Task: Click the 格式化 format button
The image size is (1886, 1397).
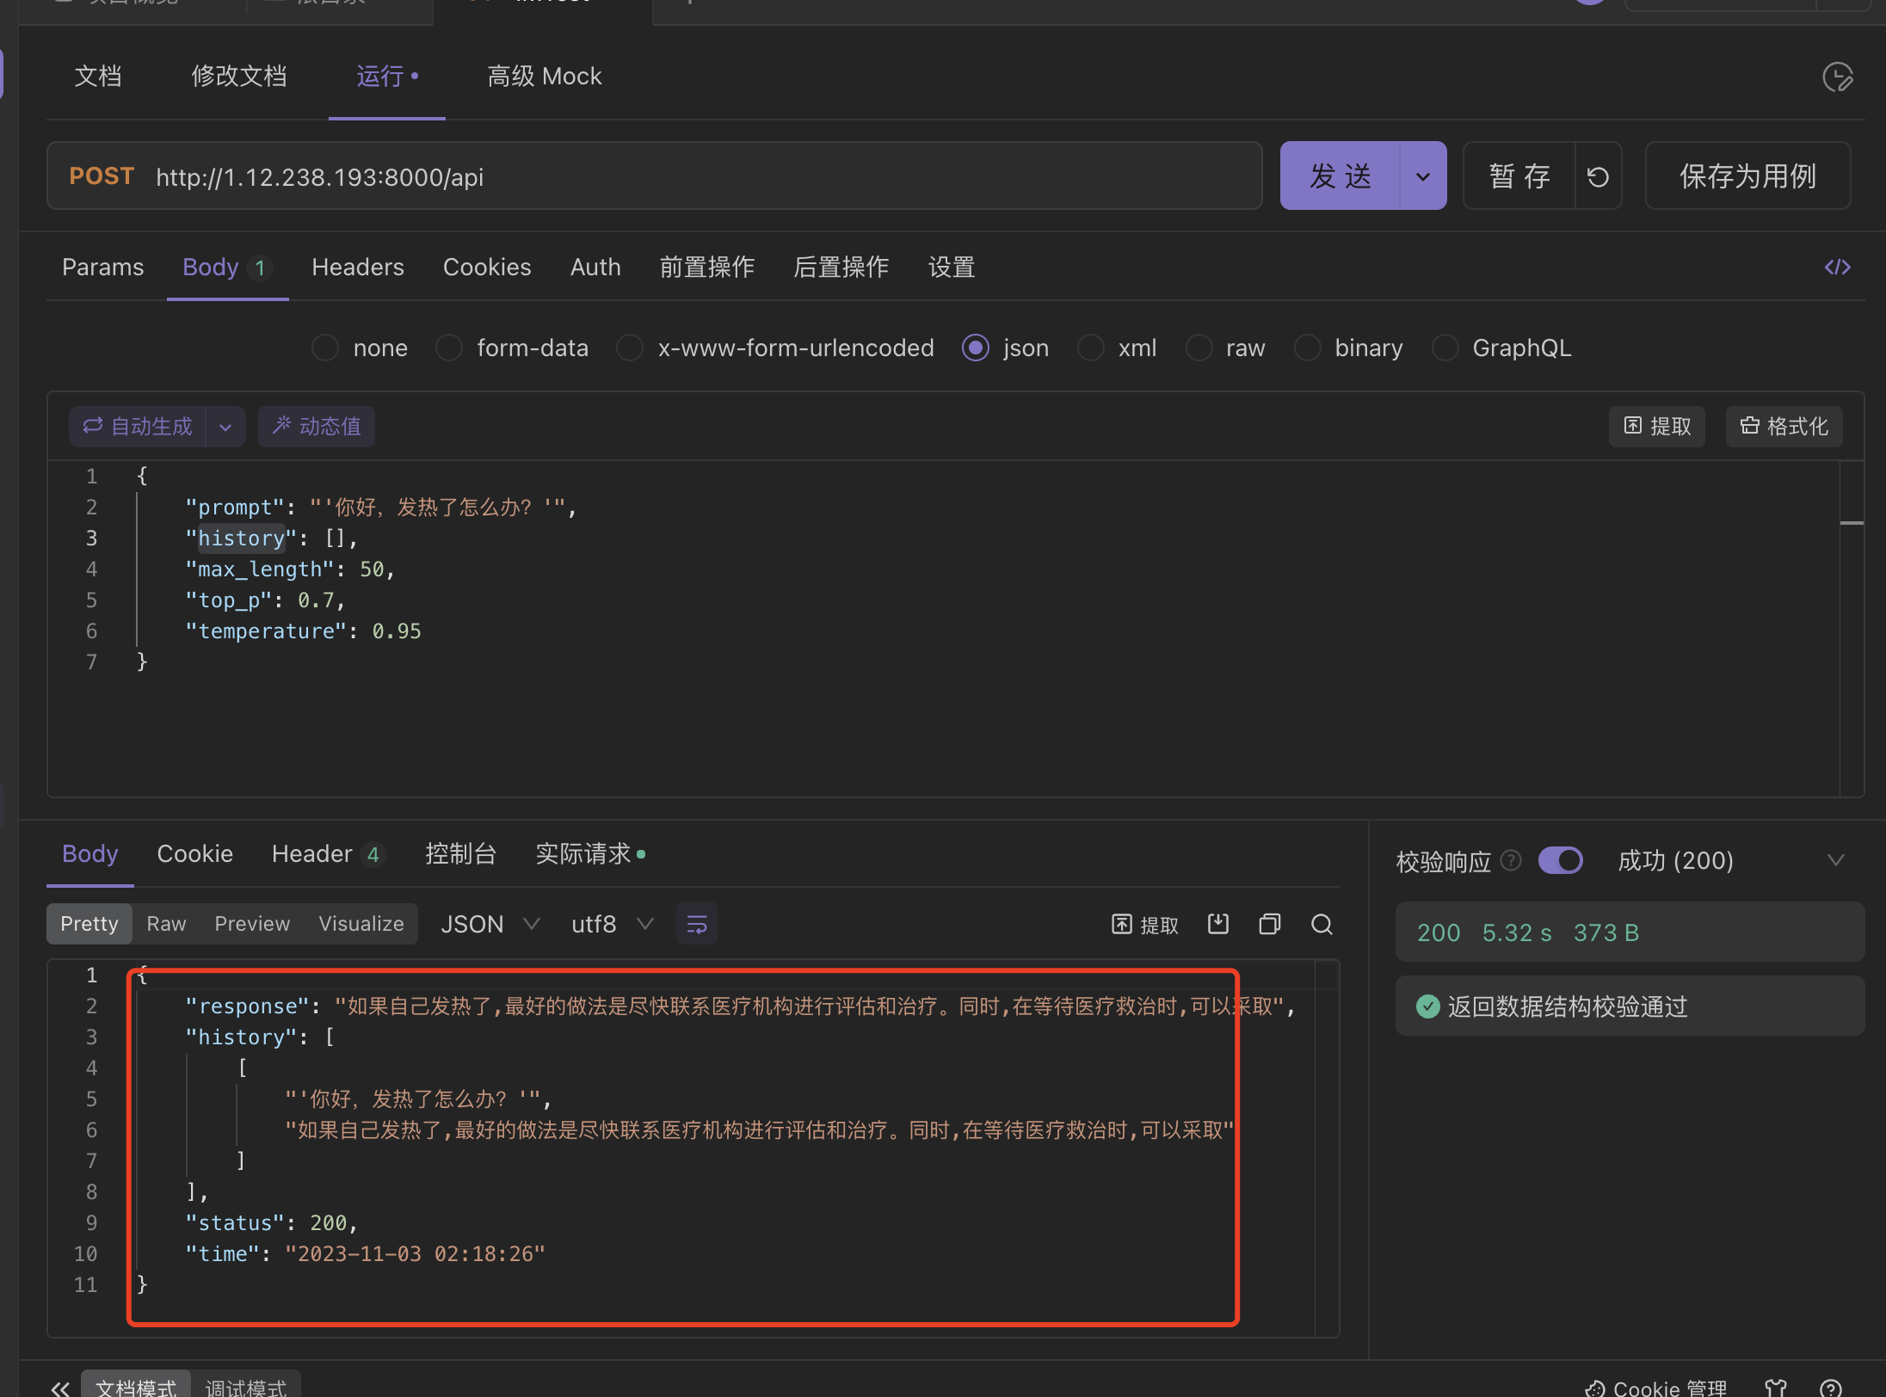Action: (x=1784, y=426)
